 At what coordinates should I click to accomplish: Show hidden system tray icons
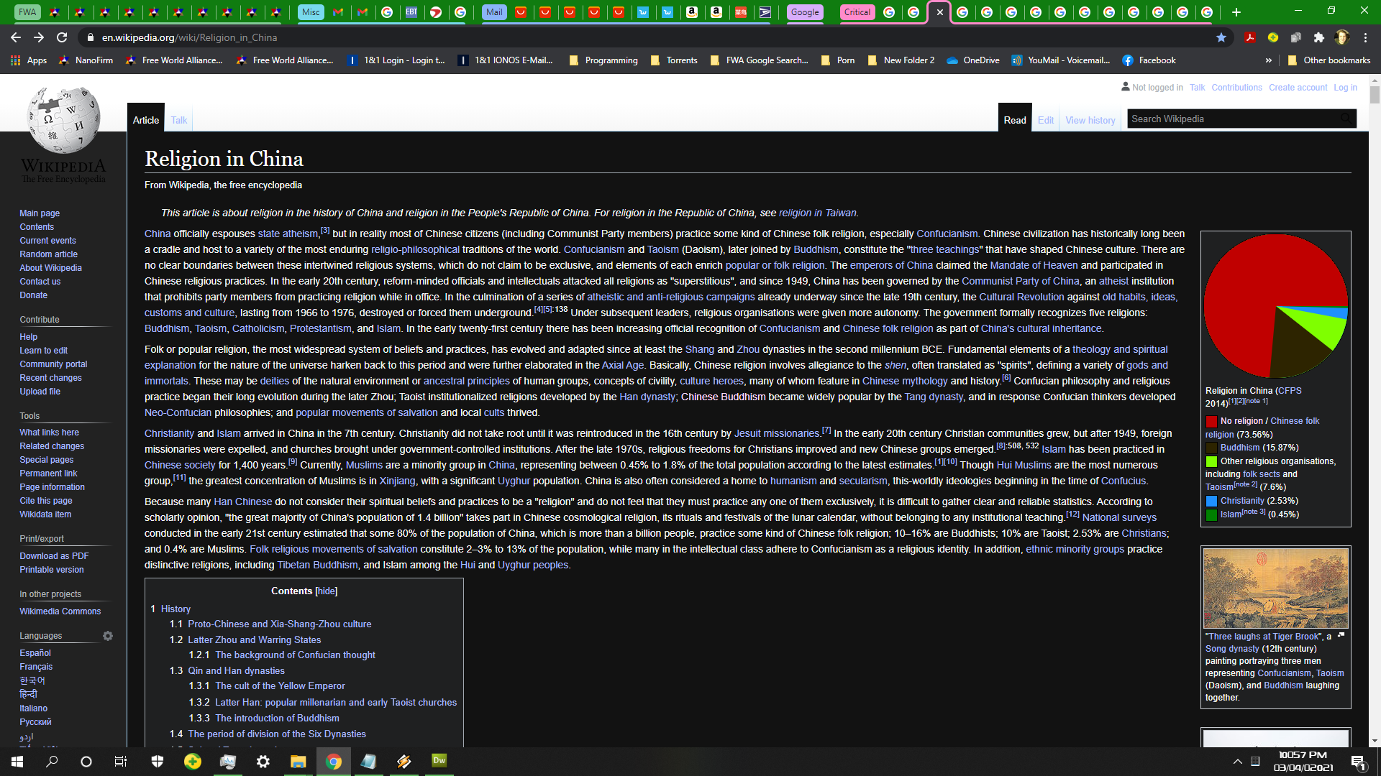click(x=1237, y=762)
